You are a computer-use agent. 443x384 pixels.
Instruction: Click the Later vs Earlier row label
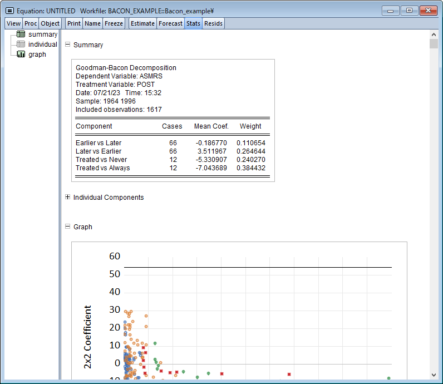[x=99, y=151]
